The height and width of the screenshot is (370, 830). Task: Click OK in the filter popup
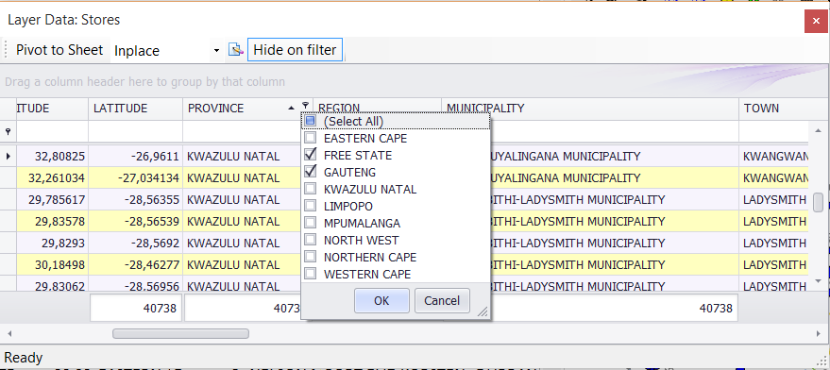381,301
